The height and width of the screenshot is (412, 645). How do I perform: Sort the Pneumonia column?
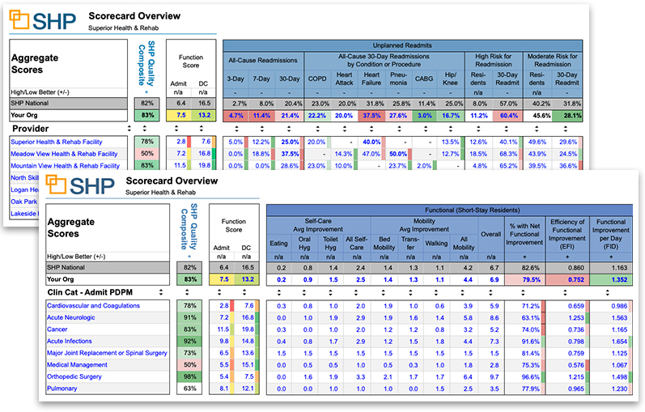tap(399, 129)
